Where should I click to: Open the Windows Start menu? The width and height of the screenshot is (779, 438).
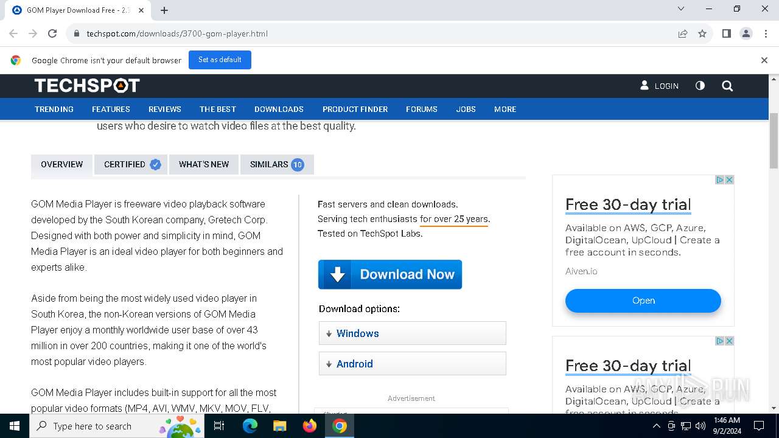pyautogui.click(x=15, y=426)
